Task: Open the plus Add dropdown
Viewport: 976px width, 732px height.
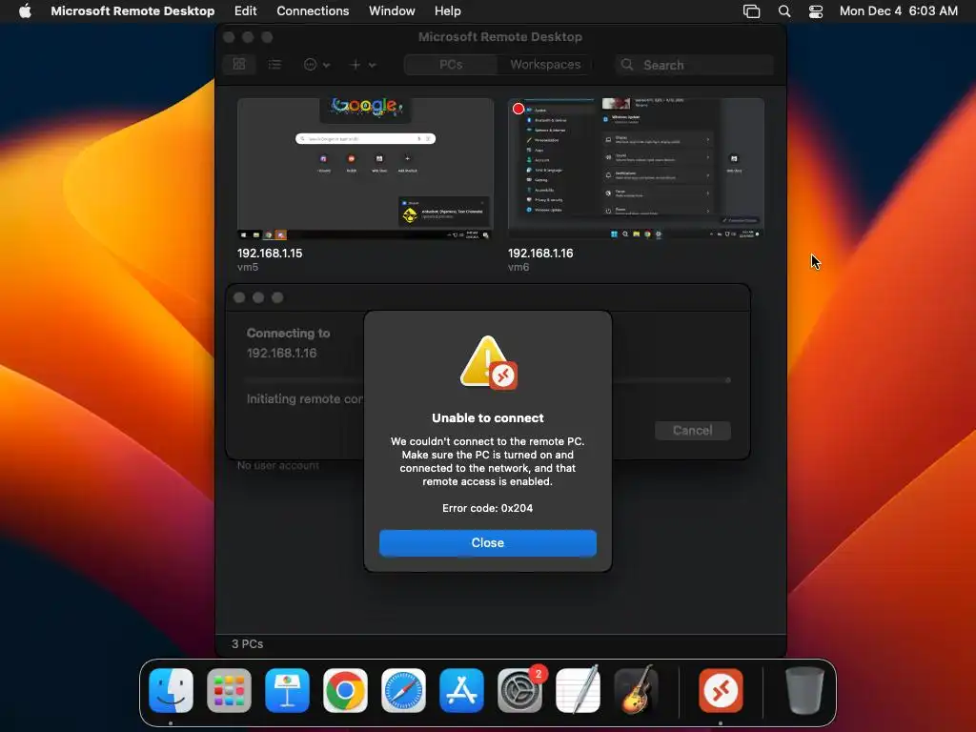Action: coord(363,64)
